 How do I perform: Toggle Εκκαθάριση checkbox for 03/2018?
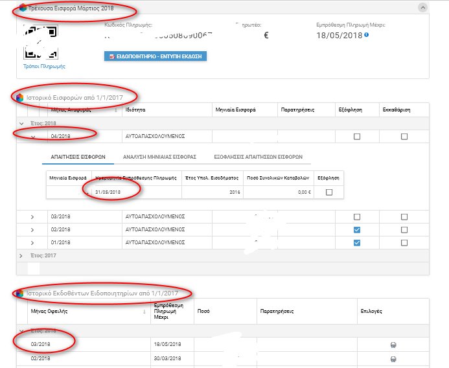pos(404,216)
